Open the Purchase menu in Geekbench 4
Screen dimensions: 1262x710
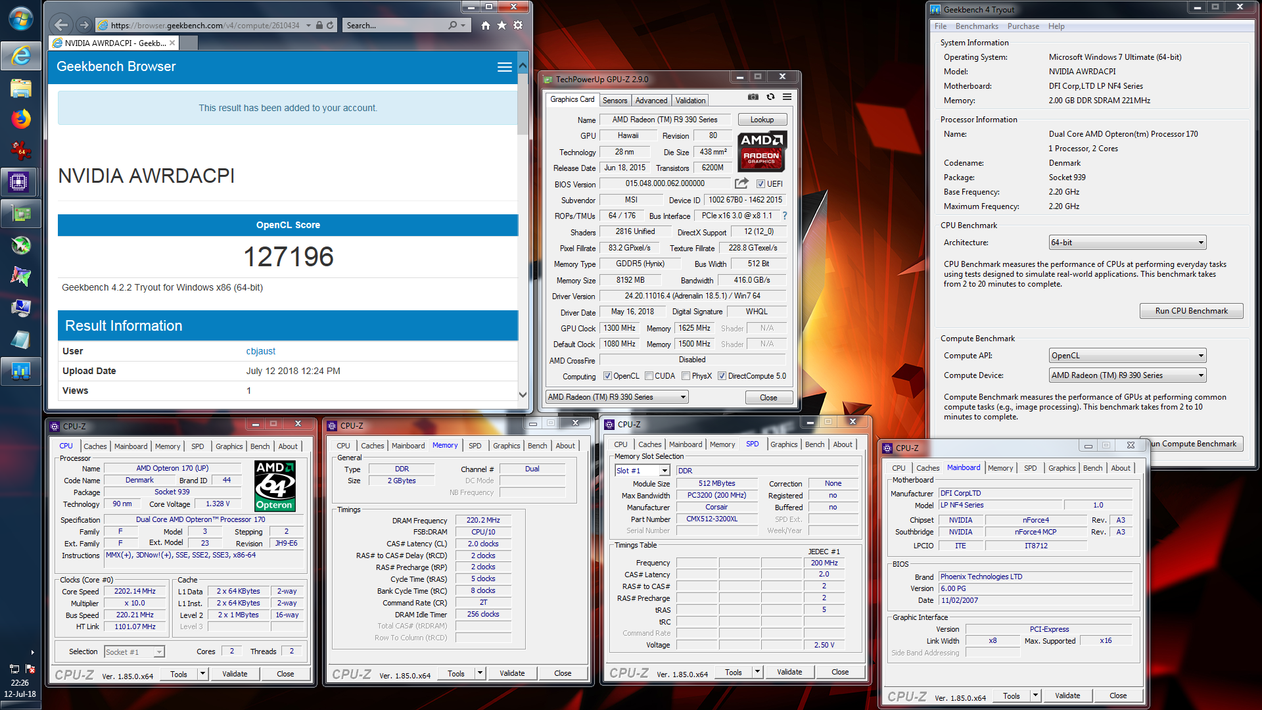click(x=1023, y=26)
